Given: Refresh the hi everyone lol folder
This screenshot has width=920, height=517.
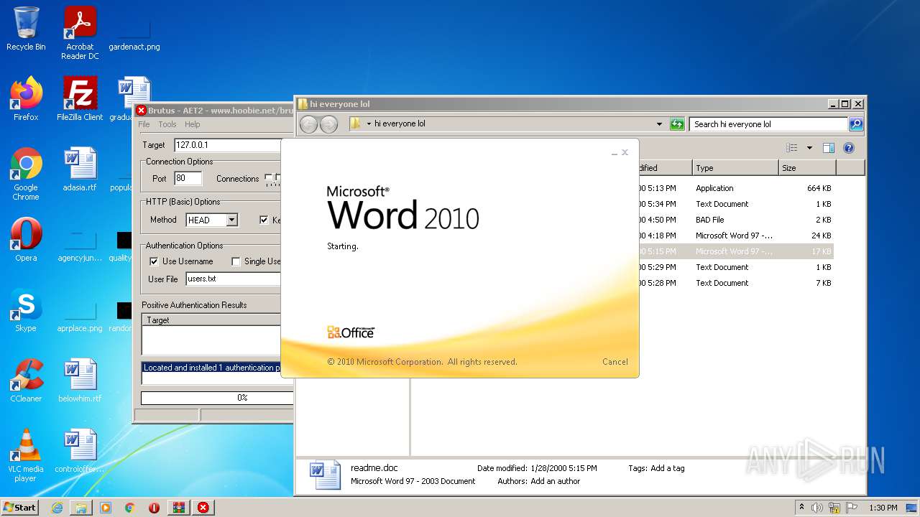Looking at the screenshot, I should tap(677, 124).
